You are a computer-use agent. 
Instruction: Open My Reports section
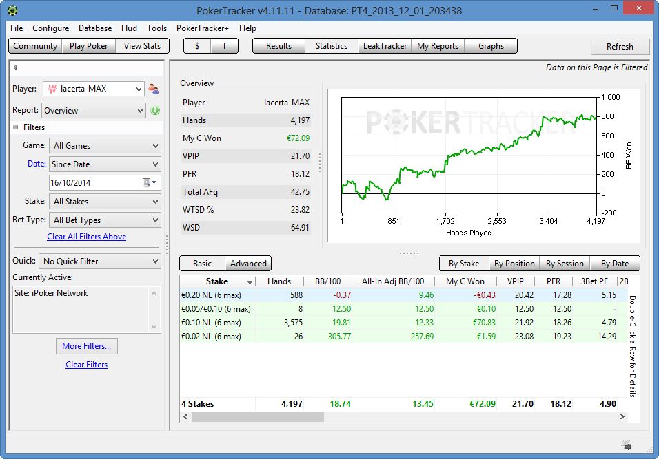click(x=438, y=46)
